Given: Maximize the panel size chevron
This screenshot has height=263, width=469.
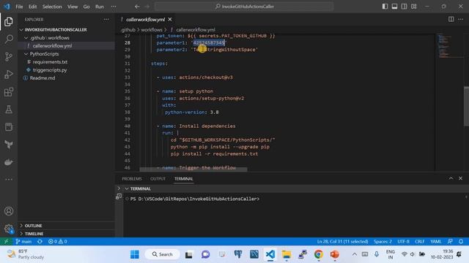Looking at the screenshot, I should [451, 178].
